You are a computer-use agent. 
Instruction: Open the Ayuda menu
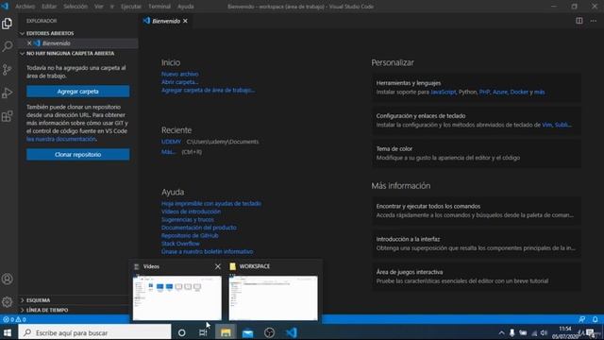[186, 7]
